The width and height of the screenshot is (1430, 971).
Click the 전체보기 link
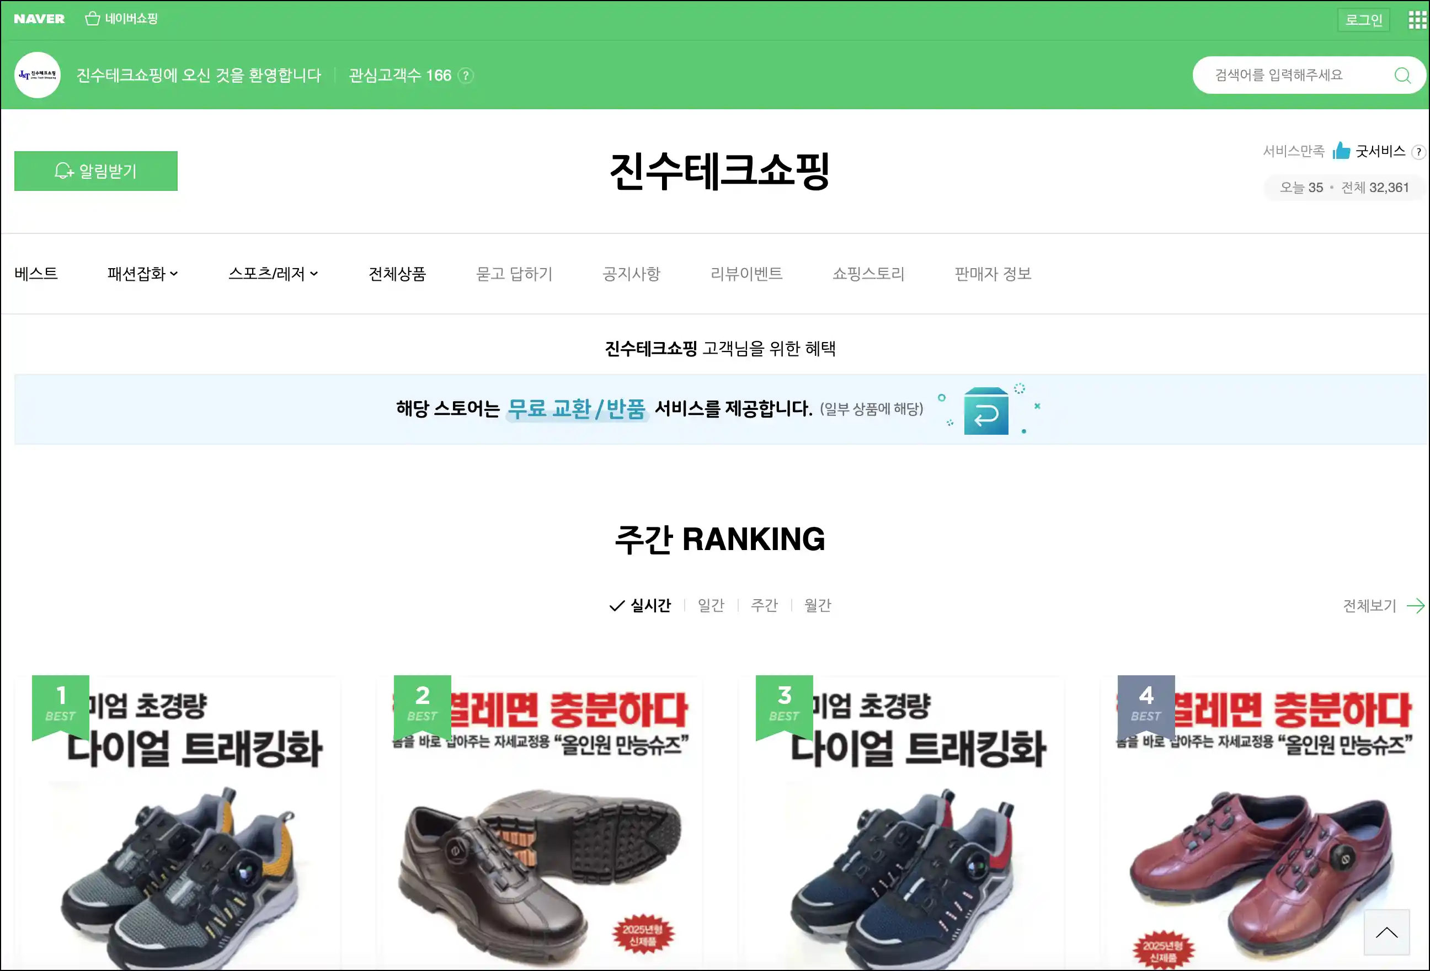pyautogui.click(x=1369, y=606)
